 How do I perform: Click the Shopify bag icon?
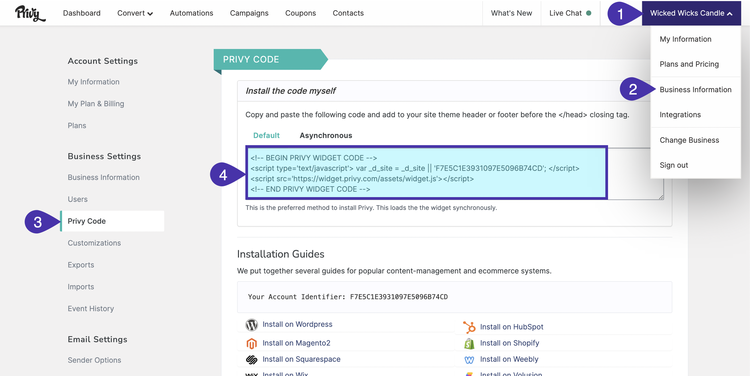[469, 343]
